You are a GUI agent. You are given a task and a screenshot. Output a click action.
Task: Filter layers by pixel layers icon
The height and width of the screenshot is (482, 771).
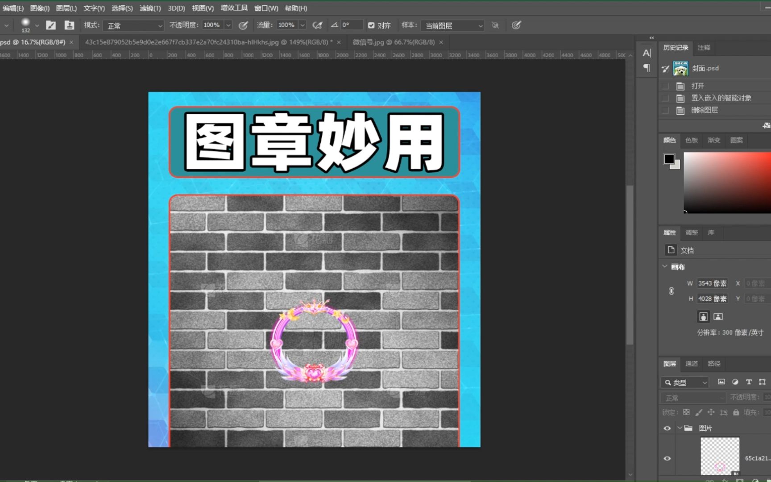point(722,382)
